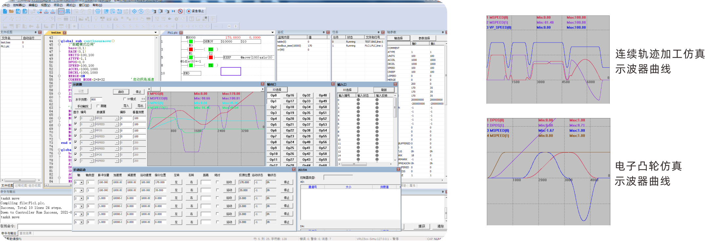Switch to the Plc1.plc tab
Screen dimensions: 705x241
(172, 33)
